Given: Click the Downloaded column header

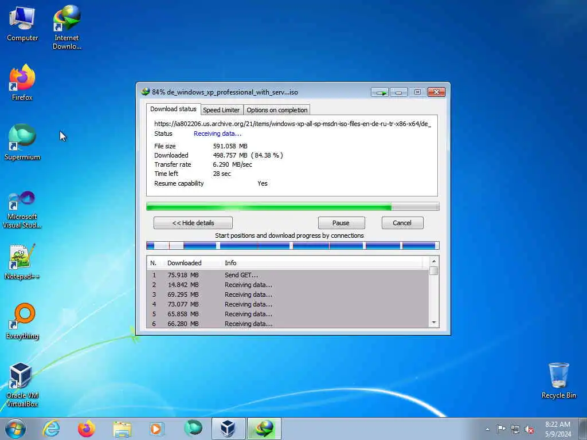Looking at the screenshot, I should click(184, 263).
